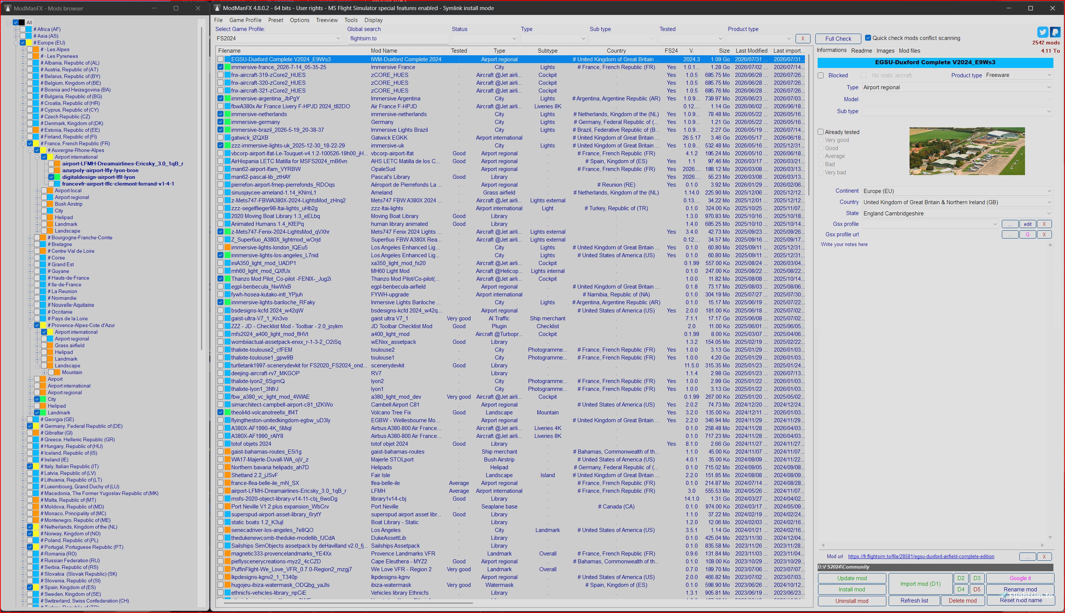Open the State dropdown showing England Cambridgeshire
Screen dimensions: 1065x613
[957, 214]
